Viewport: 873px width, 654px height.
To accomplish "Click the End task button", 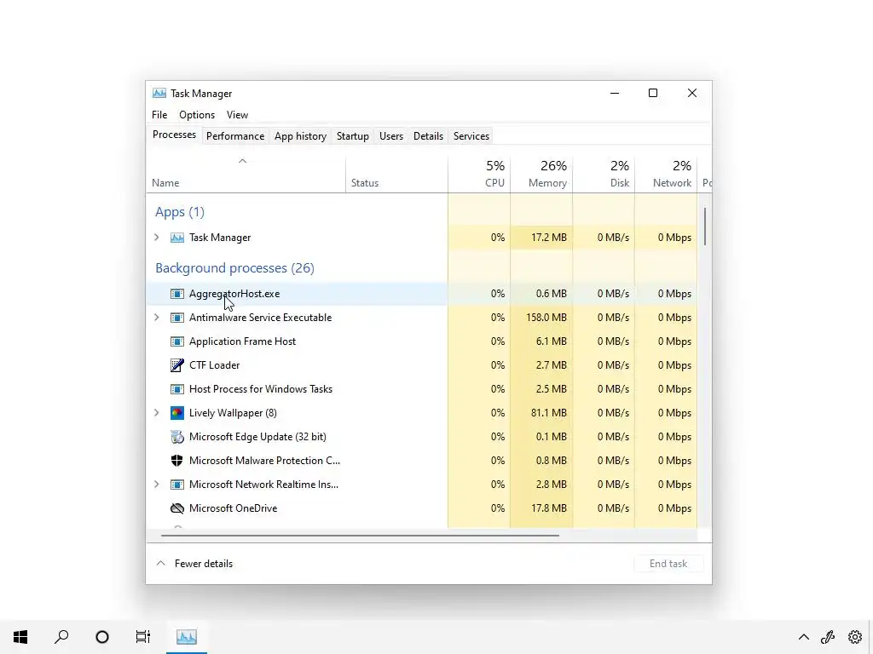I will pyautogui.click(x=668, y=564).
